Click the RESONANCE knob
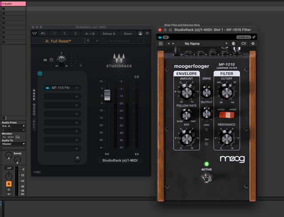Viewport: 284px width, 217px height. tap(227, 139)
